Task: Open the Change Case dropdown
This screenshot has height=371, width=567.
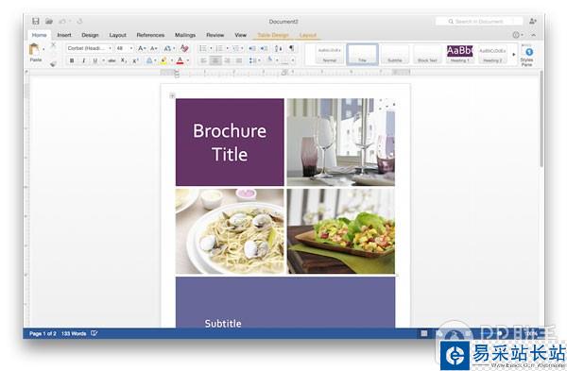Action: pos(169,48)
